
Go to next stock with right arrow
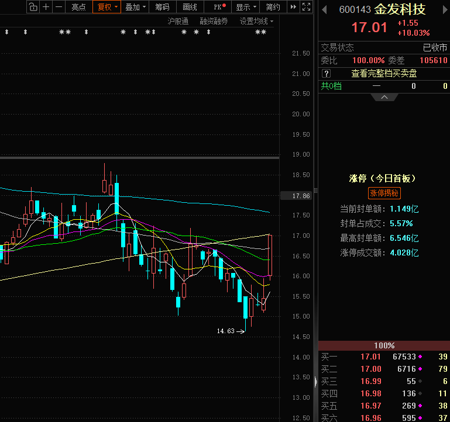point(445,10)
